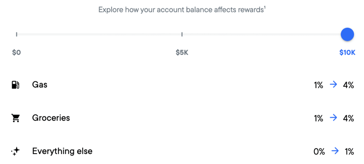
Task: Click the Everything else category label
Action: click(x=62, y=151)
